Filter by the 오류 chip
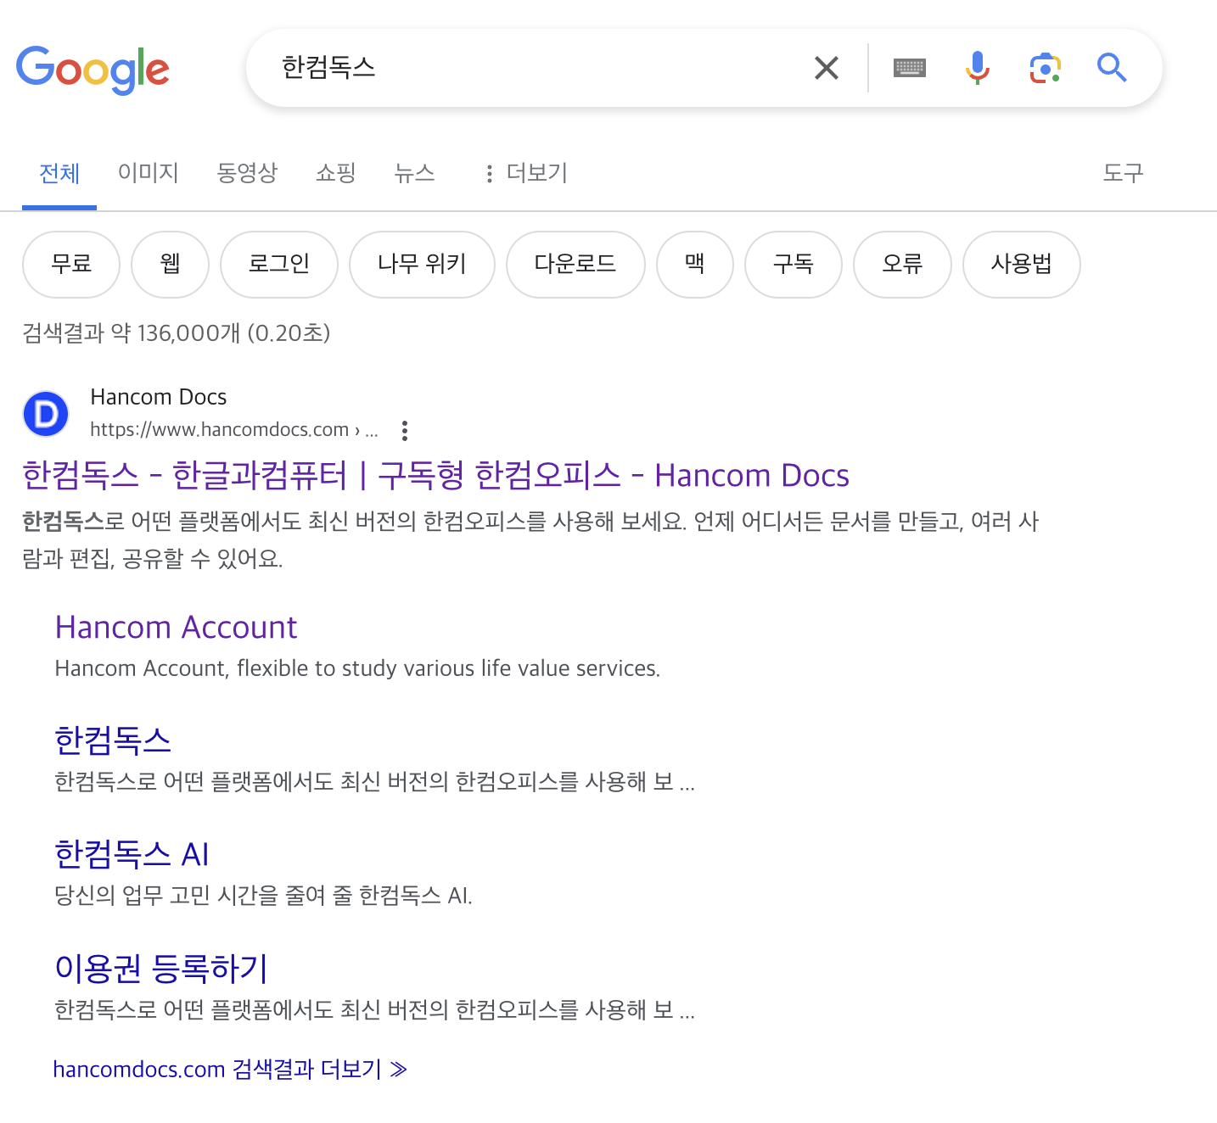The height and width of the screenshot is (1123, 1217). [x=902, y=265]
